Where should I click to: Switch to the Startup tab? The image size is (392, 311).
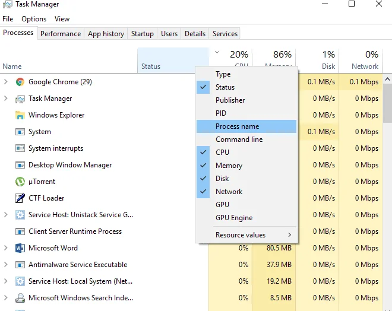click(143, 34)
